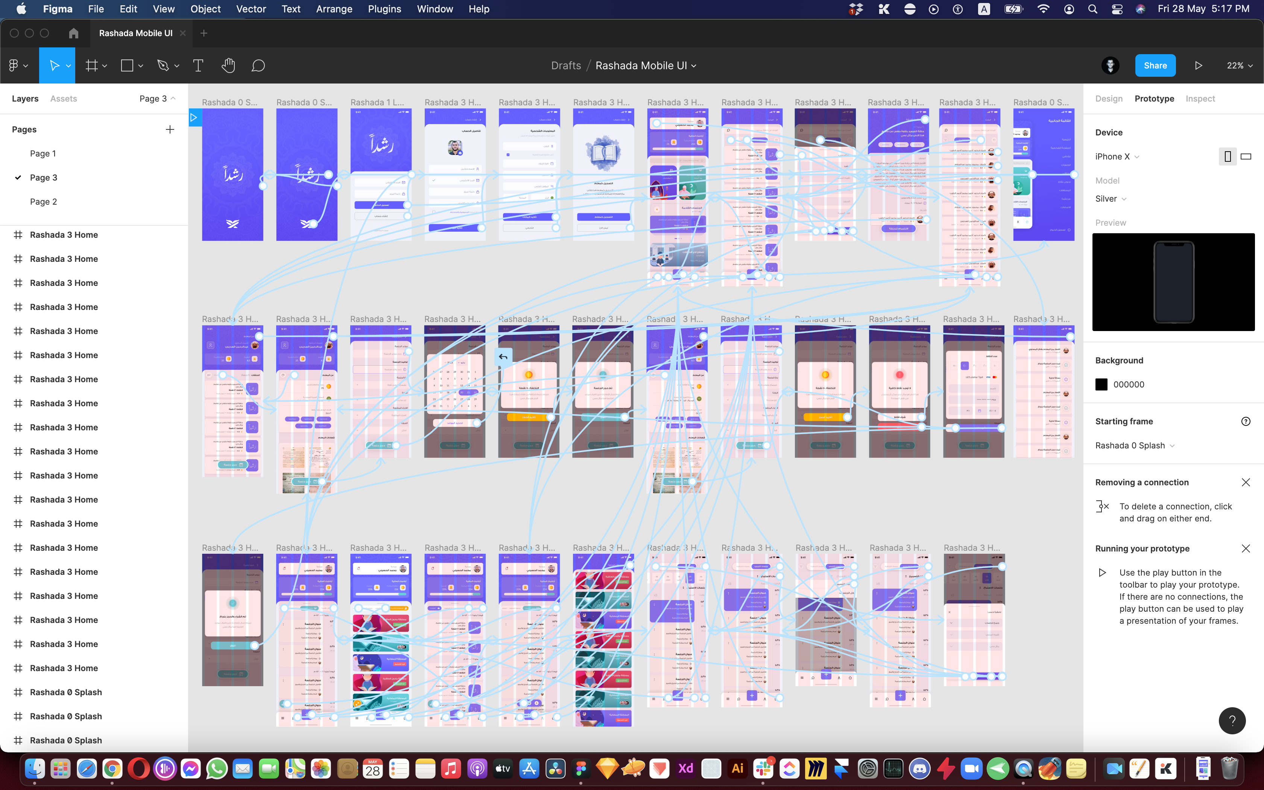This screenshot has height=790, width=1264.
Task: Select the Pen tool
Action: point(163,65)
